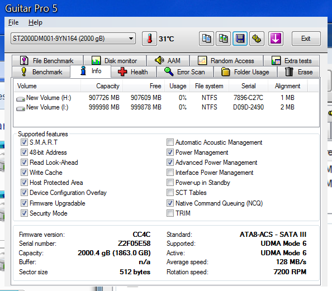The width and height of the screenshot is (332, 291).
Task: Toggle the SCT Tables checkbox
Action: (170, 192)
